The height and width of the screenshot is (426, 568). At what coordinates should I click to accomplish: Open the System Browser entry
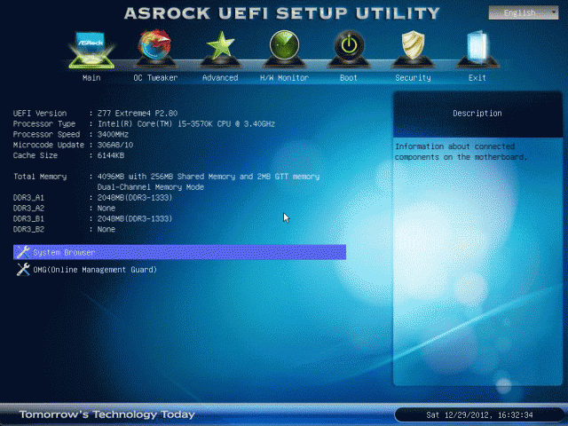point(179,252)
